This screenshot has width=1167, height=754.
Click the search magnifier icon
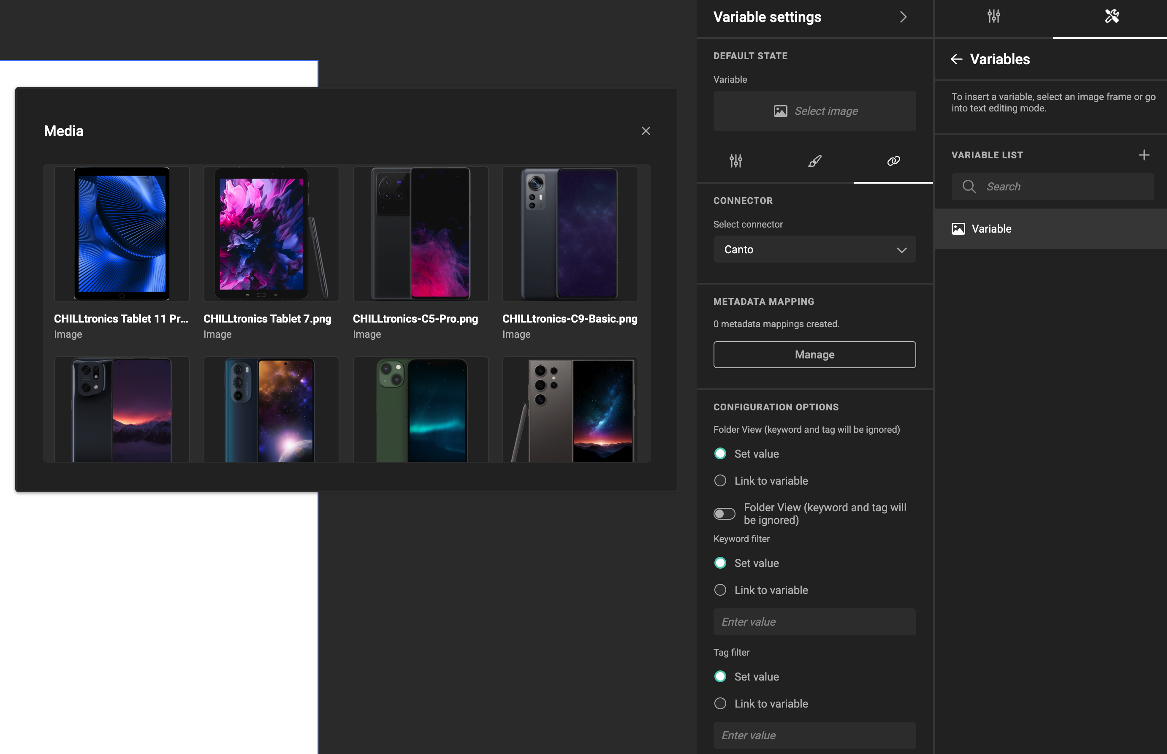click(969, 187)
